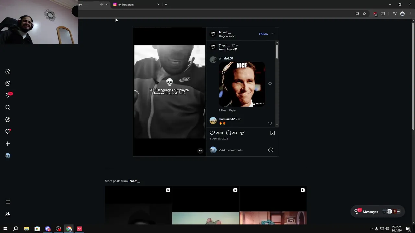415x233 pixels.
Task: Click the reel video player
Action: (x=170, y=92)
